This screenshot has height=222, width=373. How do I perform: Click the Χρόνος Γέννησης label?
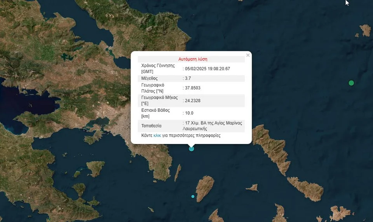click(158, 66)
